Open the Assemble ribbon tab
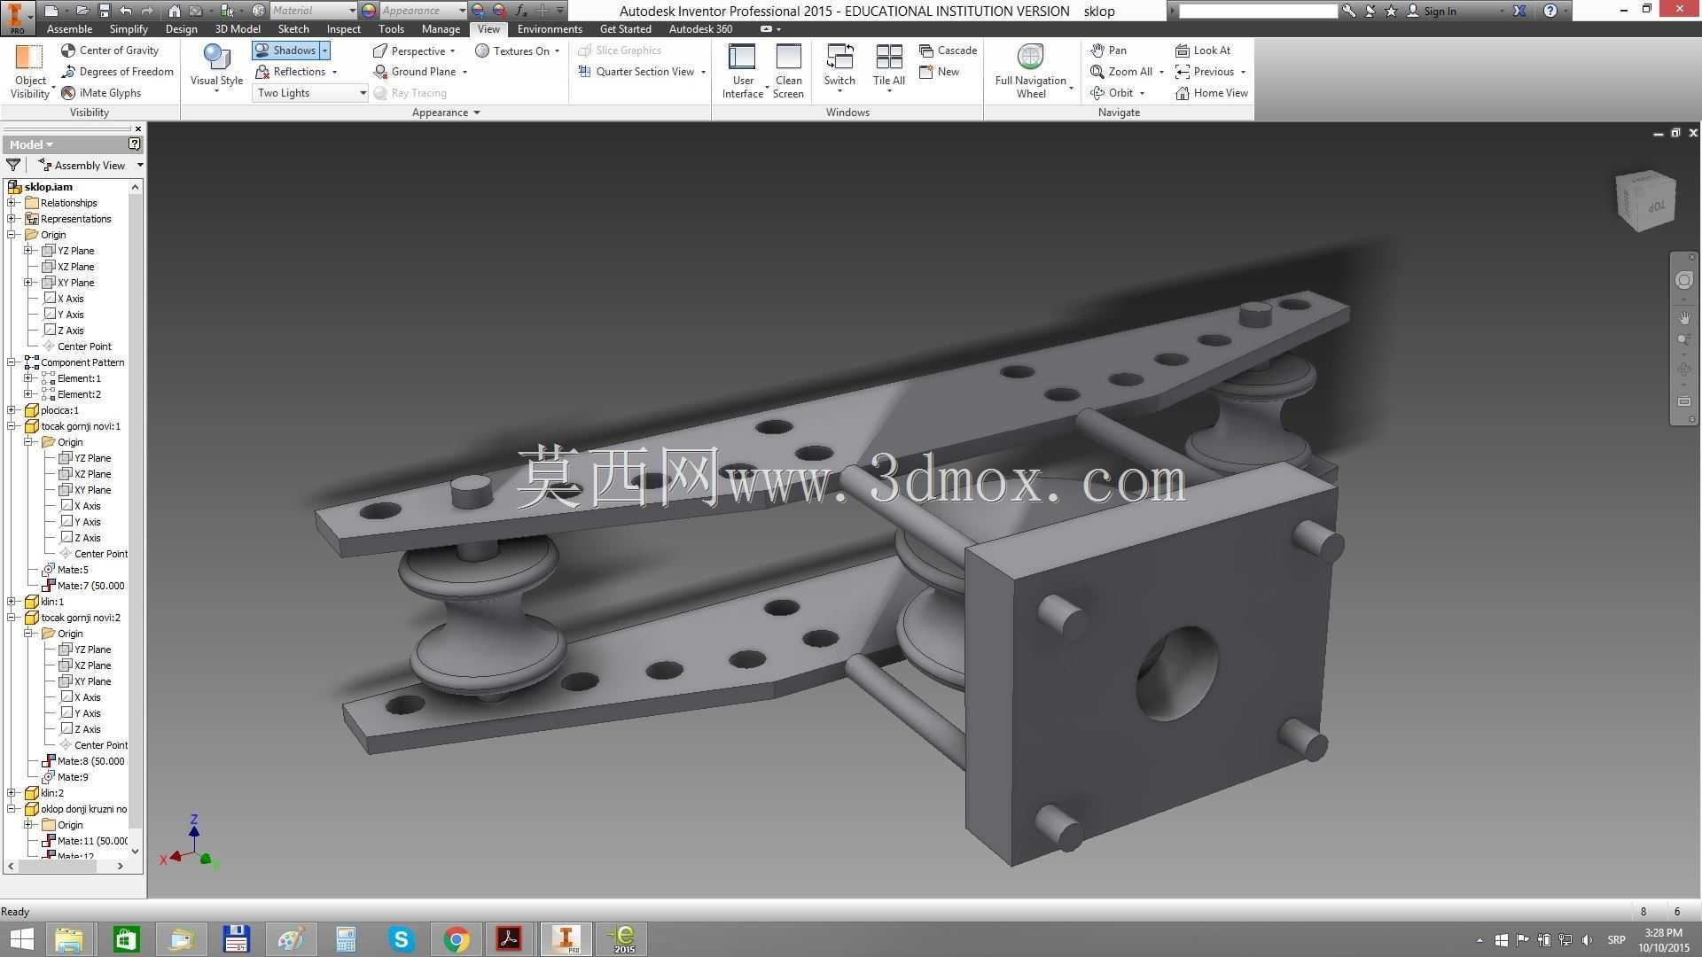The width and height of the screenshot is (1702, 957). pos(69,29)
